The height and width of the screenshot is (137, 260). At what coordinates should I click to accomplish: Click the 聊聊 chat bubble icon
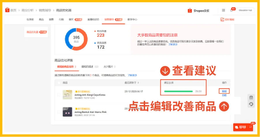click(237, 127)
